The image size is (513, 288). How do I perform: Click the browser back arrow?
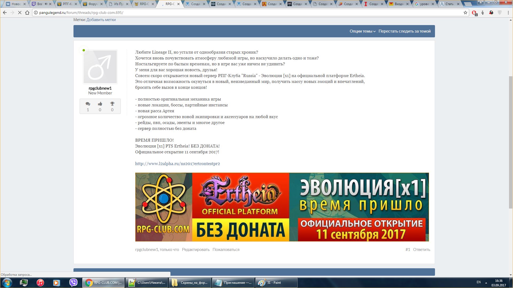coord(5,13)
